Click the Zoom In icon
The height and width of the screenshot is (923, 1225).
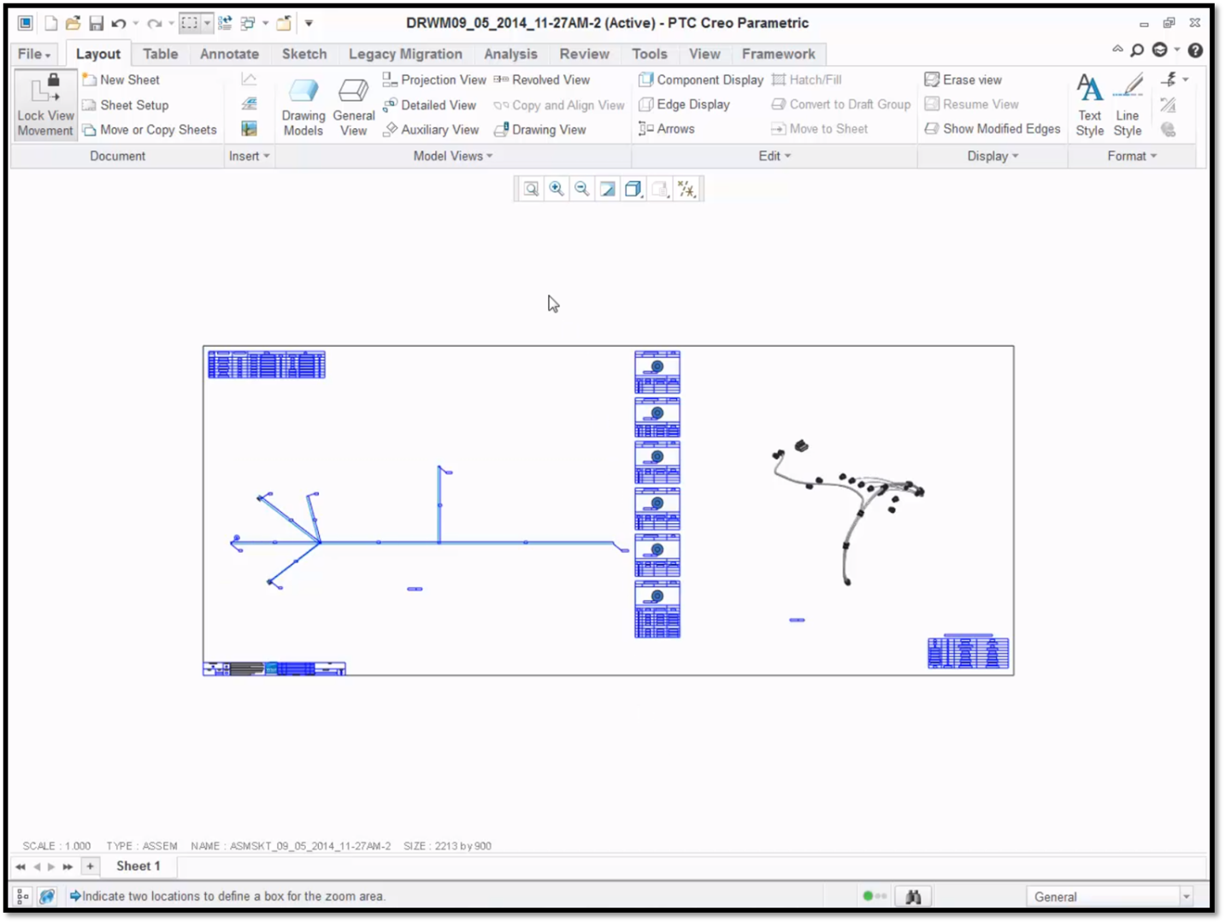coord(557,189)
